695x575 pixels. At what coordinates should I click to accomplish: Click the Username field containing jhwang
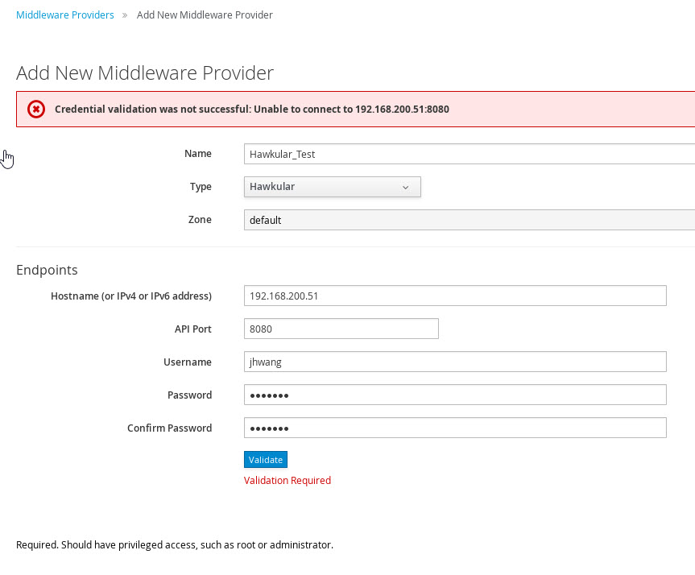[455, 362]
